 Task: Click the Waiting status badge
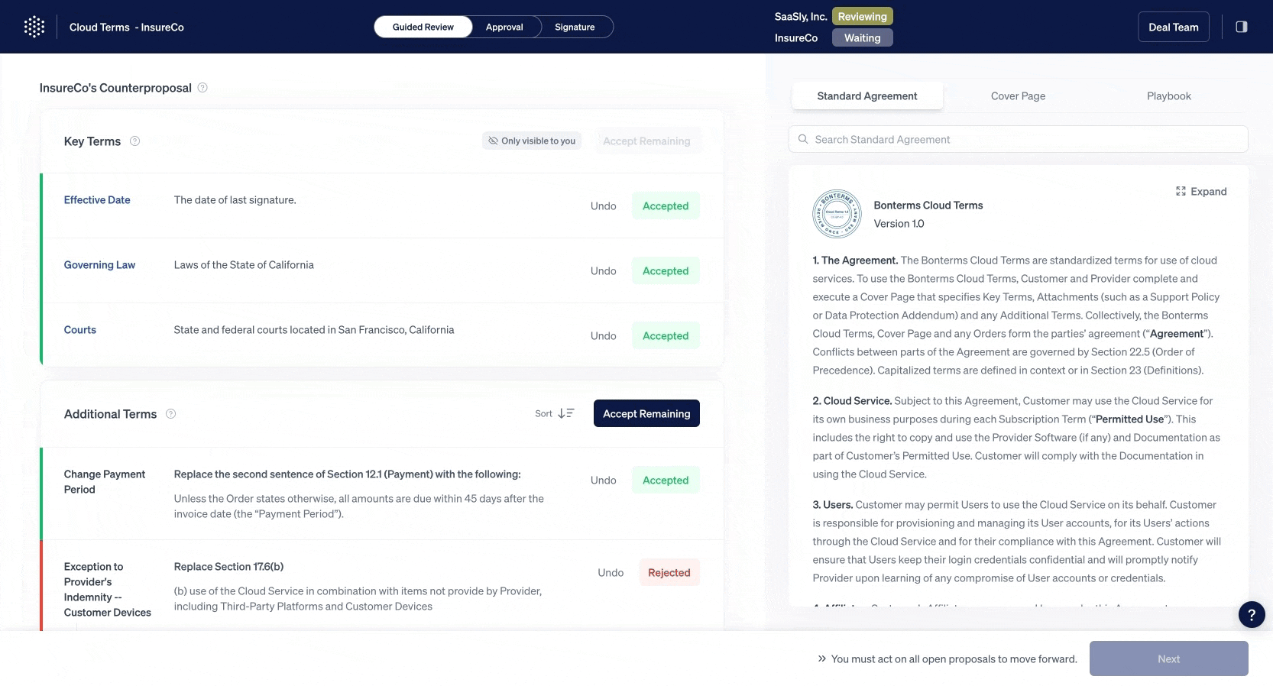pyautogui.click(x=862, y=38)
